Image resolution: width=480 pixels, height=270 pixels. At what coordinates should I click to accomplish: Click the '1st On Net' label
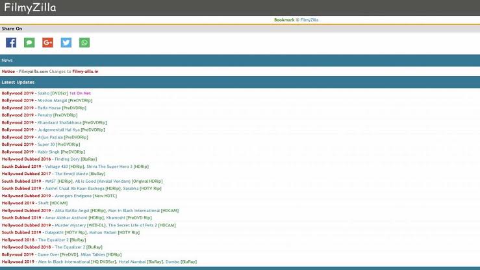pos(80,93)
